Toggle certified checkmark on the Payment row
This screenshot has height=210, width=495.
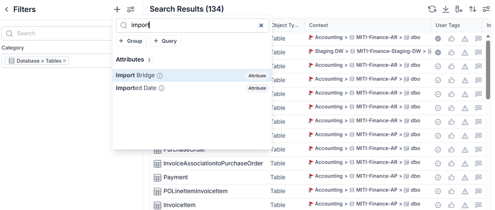[x=438, y=177]
